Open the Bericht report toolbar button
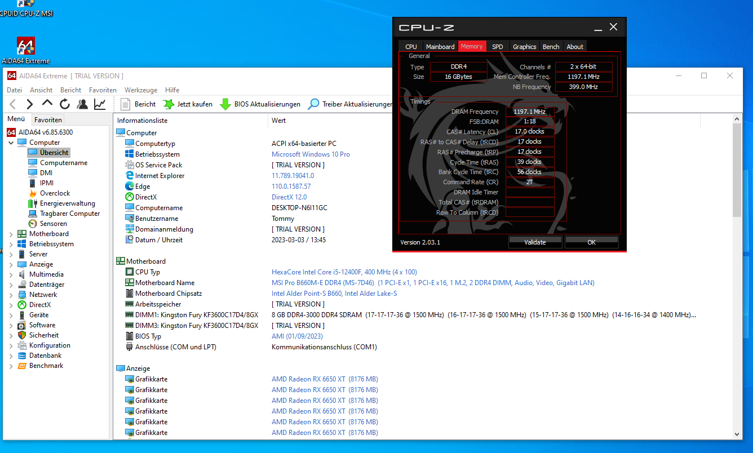 [x=139, y=104]
